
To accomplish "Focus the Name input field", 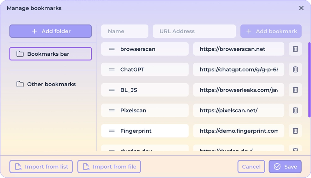I will point(125,31).
